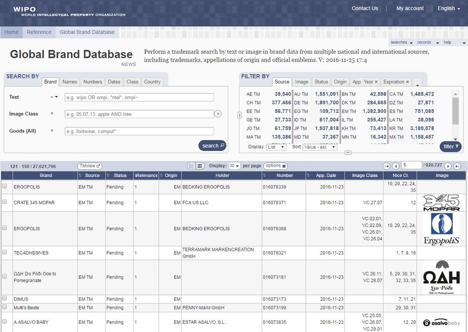Click the filter button
Image resolution: width=468 pixels, height=332 pixels.
click(x=451, y=146)
